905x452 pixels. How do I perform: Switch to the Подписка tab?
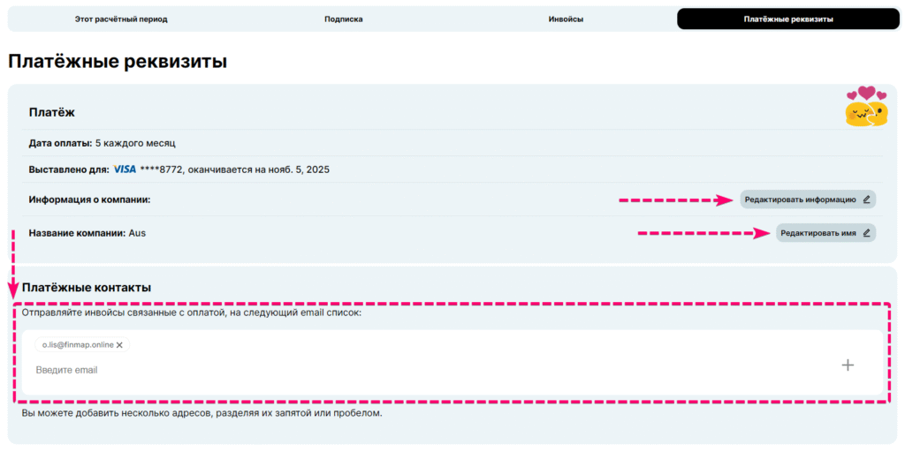point(343,19)
